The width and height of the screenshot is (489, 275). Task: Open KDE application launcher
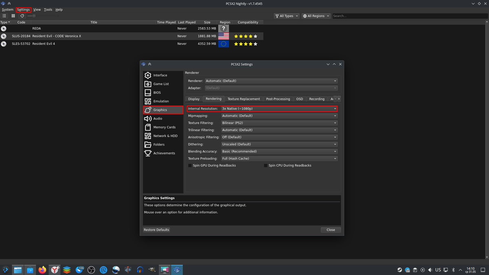(5, 270)
